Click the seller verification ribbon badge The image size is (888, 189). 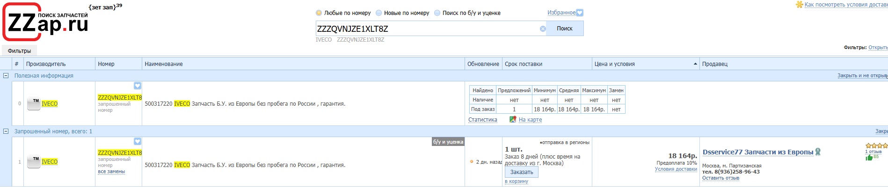coord(818,152)
